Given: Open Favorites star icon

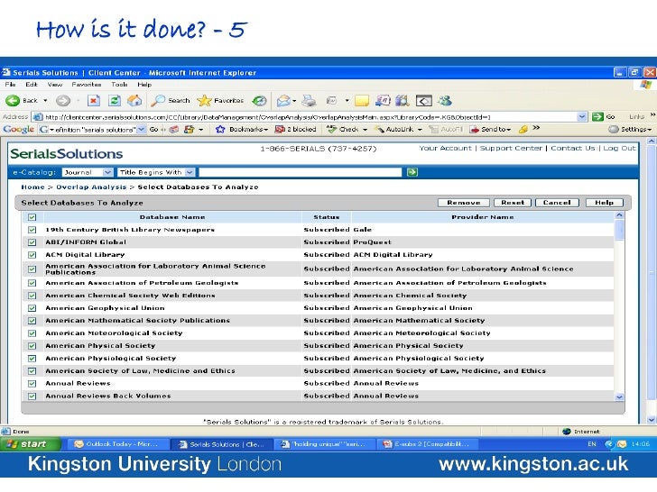Looking at the screenshot, I should pos(204,100).
